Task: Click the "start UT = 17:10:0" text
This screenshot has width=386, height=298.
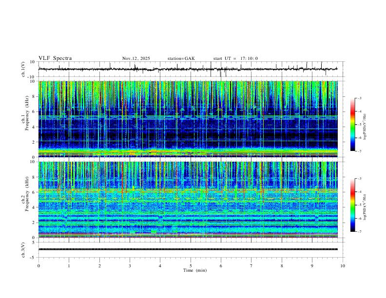Action: (235, 58)
